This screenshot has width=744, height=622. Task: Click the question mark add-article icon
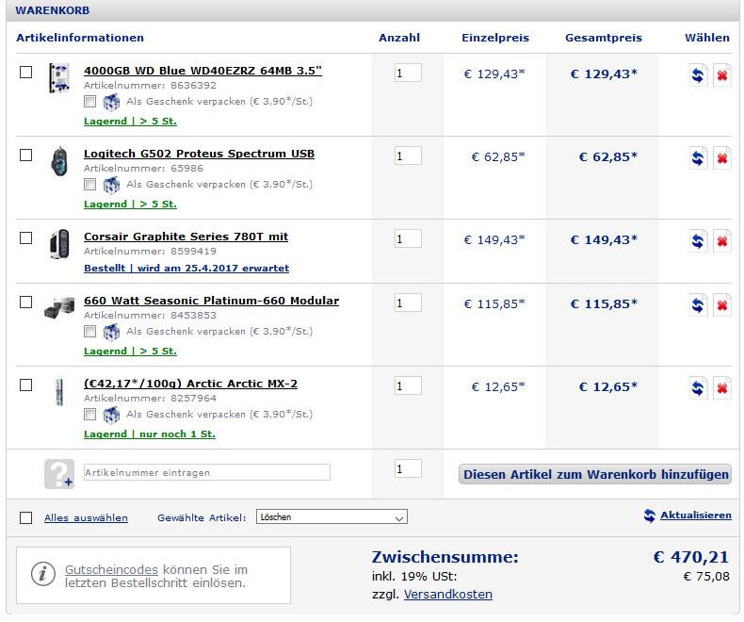click(59, 473)
